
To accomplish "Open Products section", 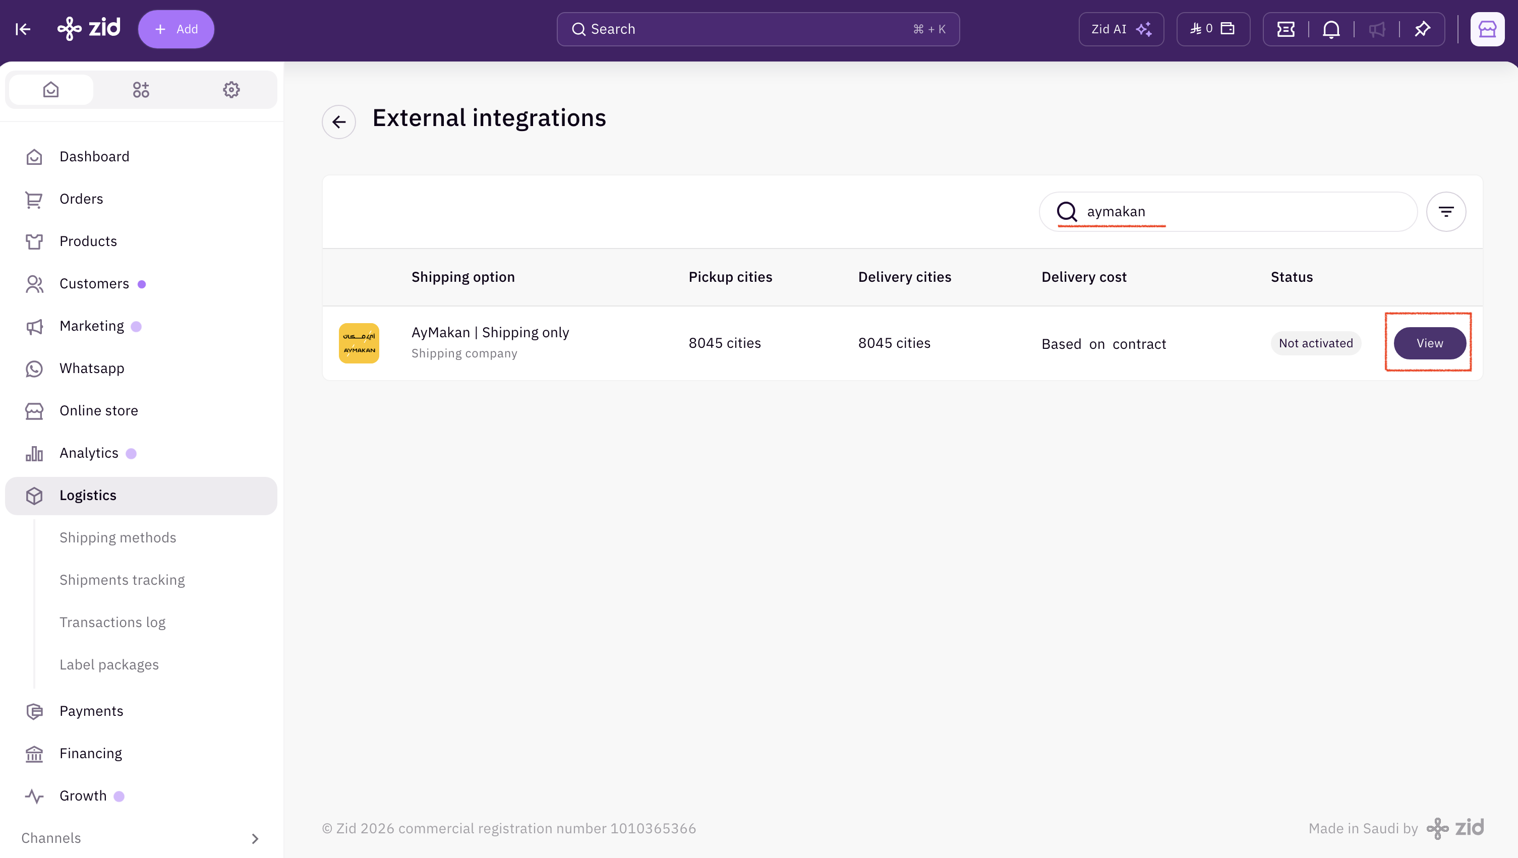I will tap(141, 241).
